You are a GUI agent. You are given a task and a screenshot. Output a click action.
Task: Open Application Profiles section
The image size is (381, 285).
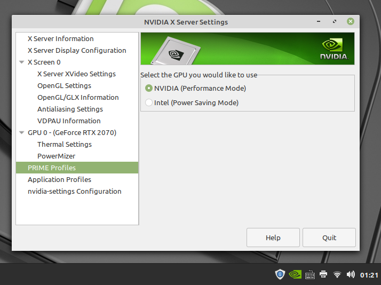click(59, 180)
